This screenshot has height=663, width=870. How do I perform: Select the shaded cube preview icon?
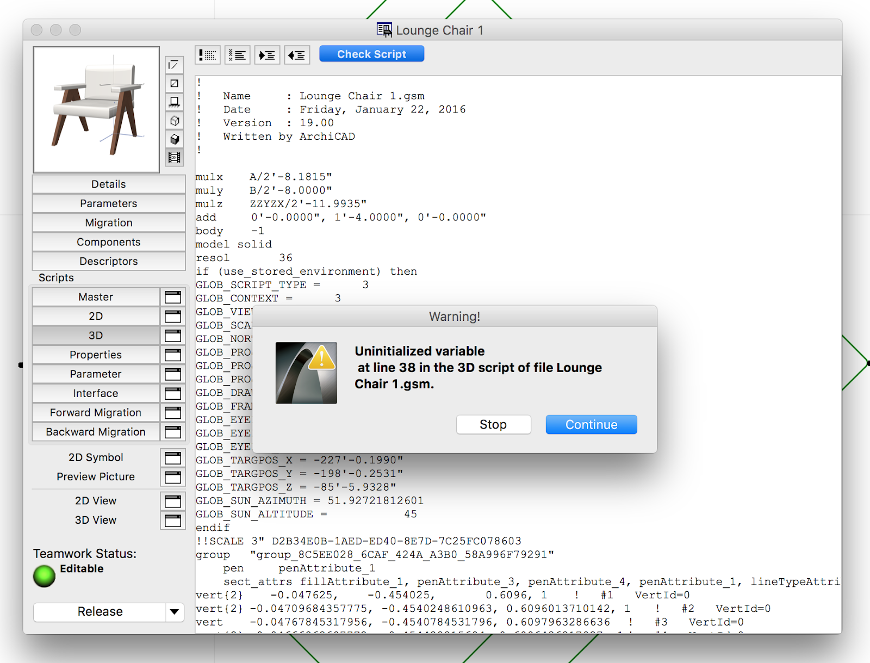coord(175,139)
